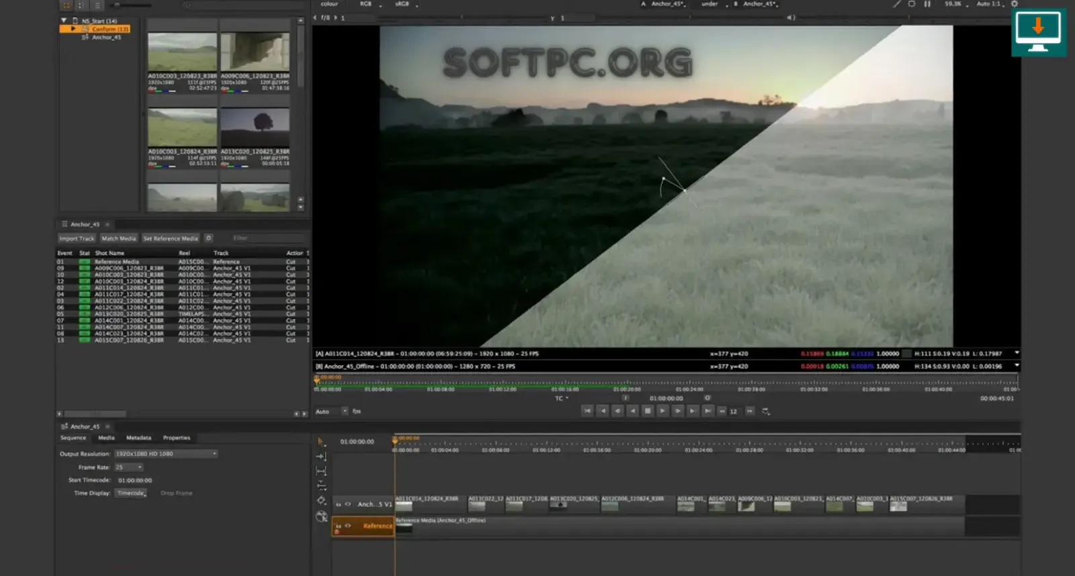Toggle viewer pause icon
The width and height of the screenshot is (1075, 576).
[x=927, y=4]
